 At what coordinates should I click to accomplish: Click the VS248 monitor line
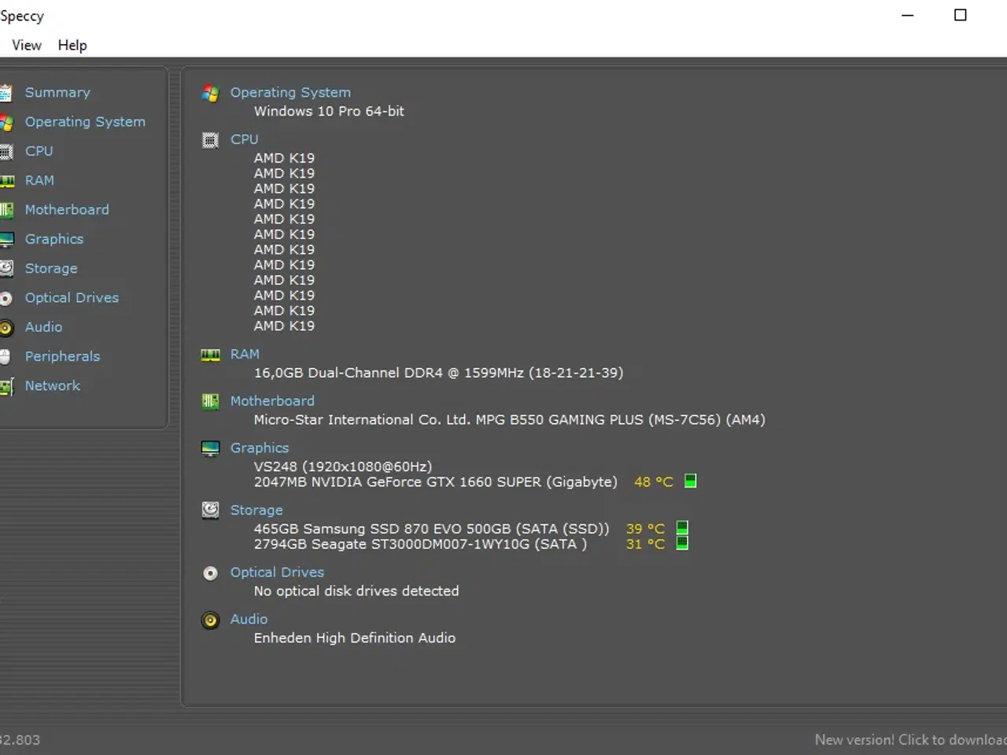point(343,467)
